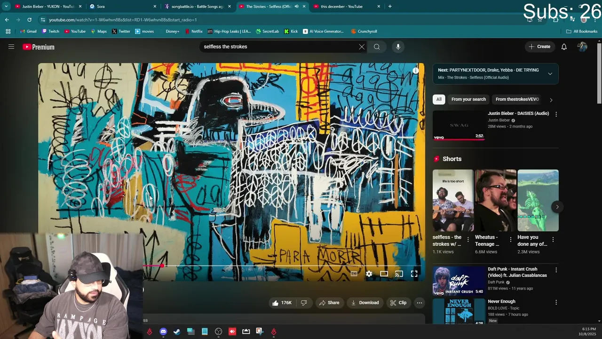Open All Bookmarks folder

pyautogui.click(x=582, y=31)
